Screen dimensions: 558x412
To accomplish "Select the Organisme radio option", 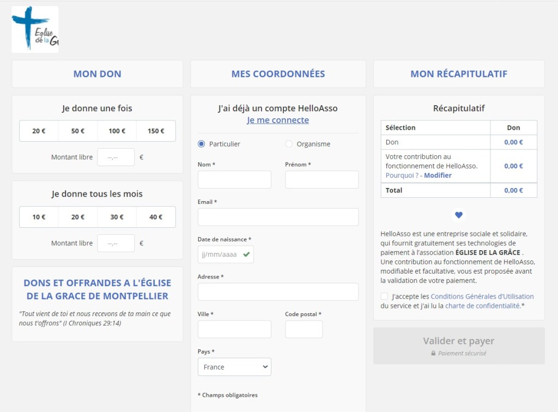I will coord(289,144).
